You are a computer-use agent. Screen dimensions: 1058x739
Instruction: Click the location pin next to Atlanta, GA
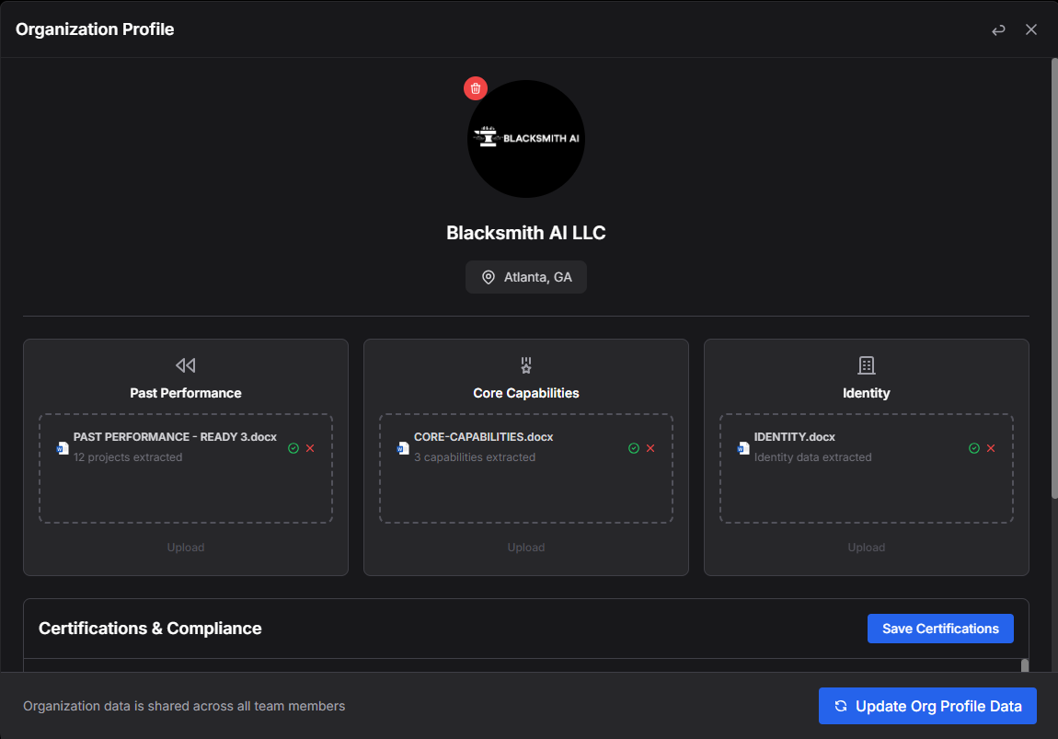pos(488,276)
